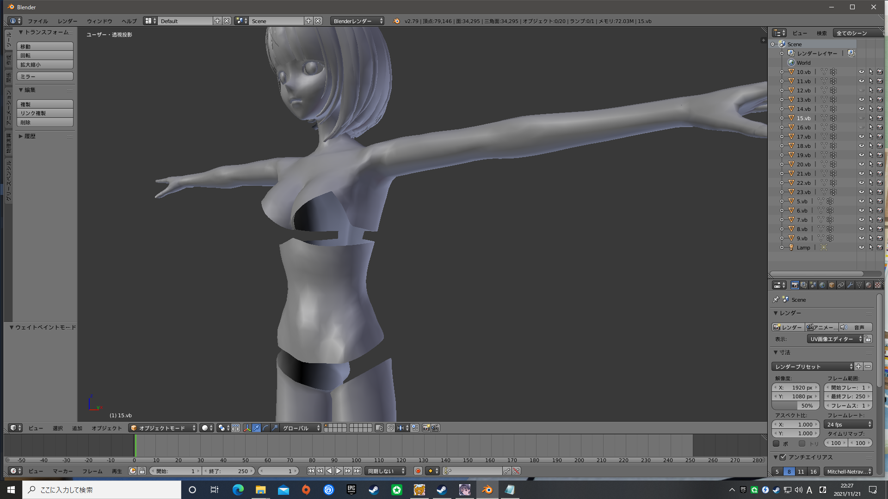Select the rotate manipulator arc icon
The image size is (888, 499).
(265, 428)
